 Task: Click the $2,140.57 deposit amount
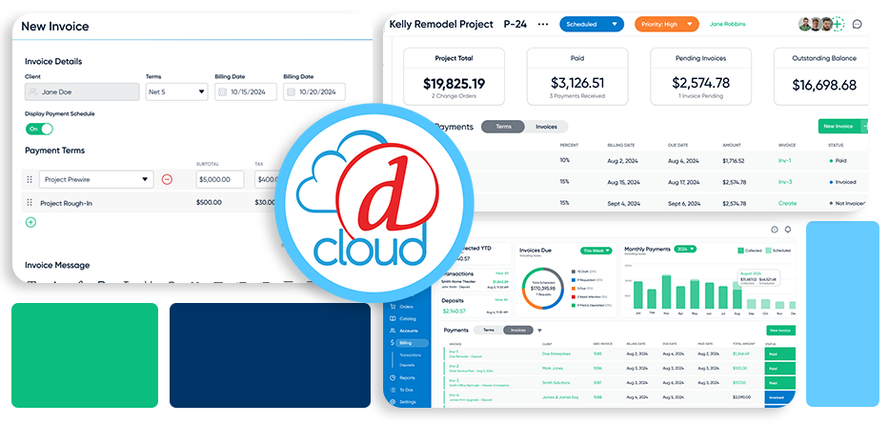pos(454,311)
